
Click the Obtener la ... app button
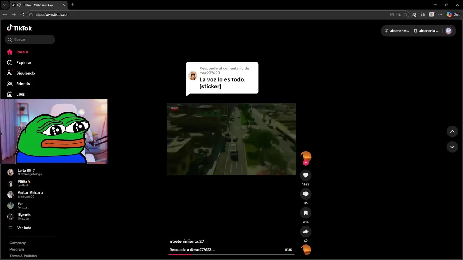click(426, 31)
